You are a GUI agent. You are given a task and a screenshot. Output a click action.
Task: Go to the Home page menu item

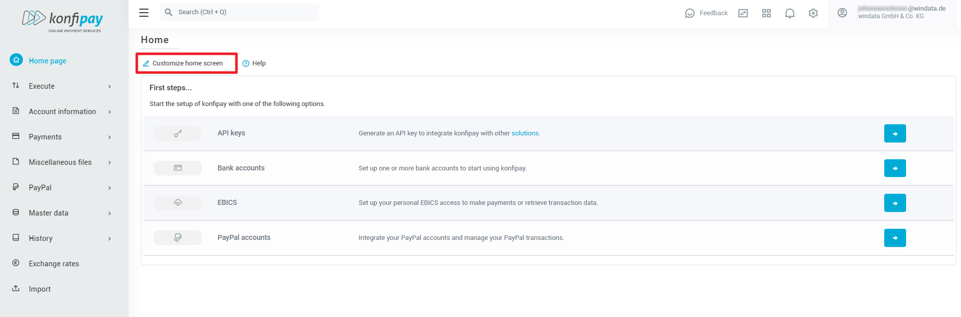click(47, 61)
